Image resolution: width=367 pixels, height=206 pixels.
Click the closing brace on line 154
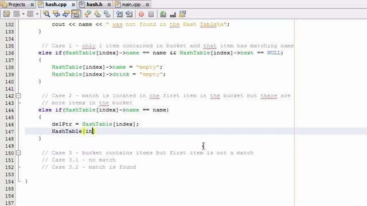(26, 181)
